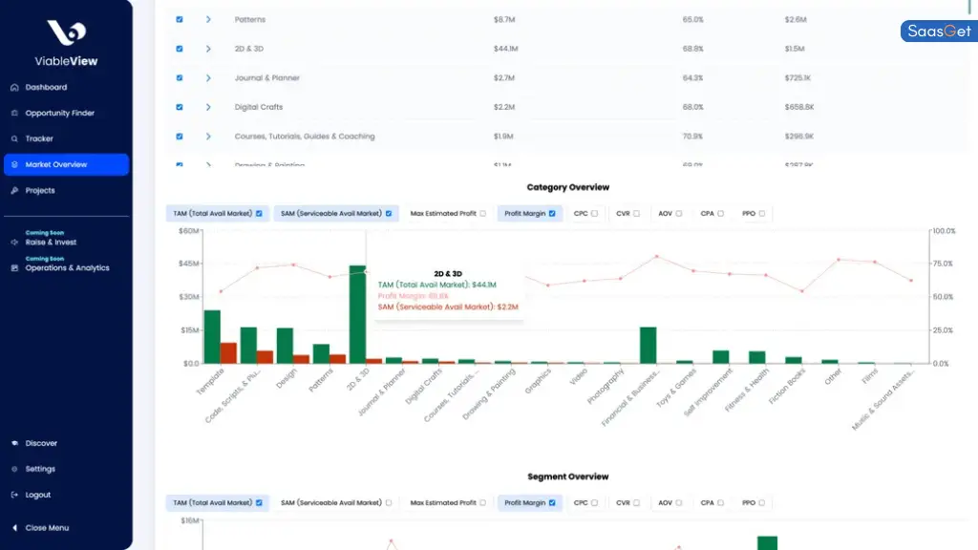Click the green 2D & 3D TAM bar
The height and width of the screenshot is (550, 978).
[357, 314]
